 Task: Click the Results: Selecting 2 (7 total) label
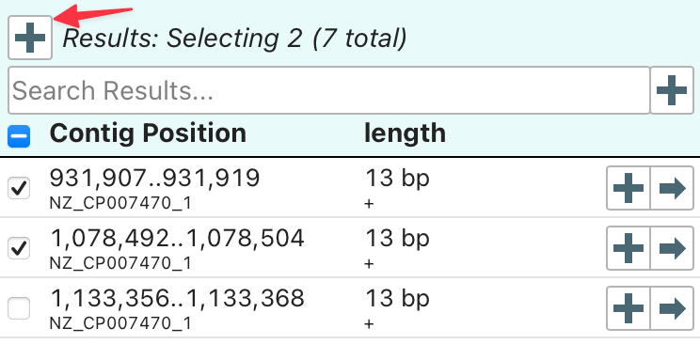tap(235, 39)
